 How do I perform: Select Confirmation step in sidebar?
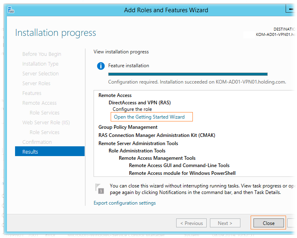click(37, 142)
